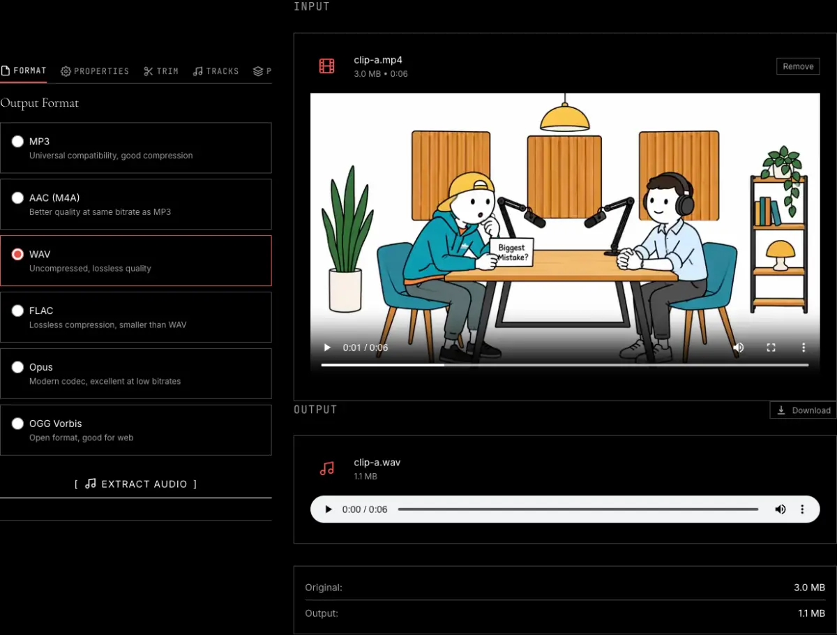Mute the video player volume icon
Screen dimensions: 837x635
[x=739, y=348]
